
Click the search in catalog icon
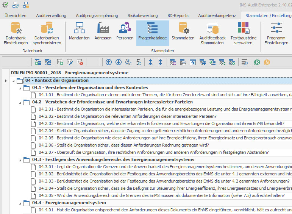coord(244,62)
